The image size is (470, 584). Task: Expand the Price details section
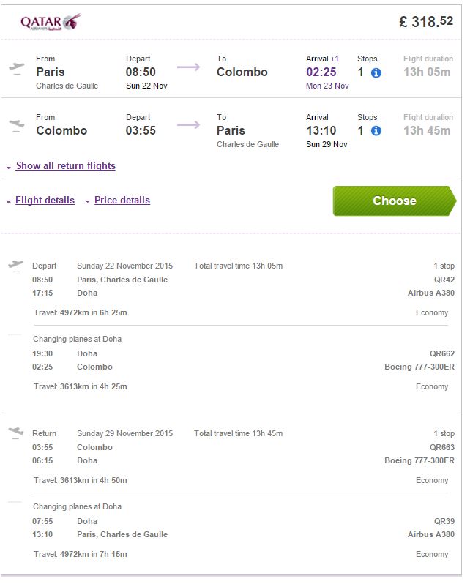click(122, 201)
